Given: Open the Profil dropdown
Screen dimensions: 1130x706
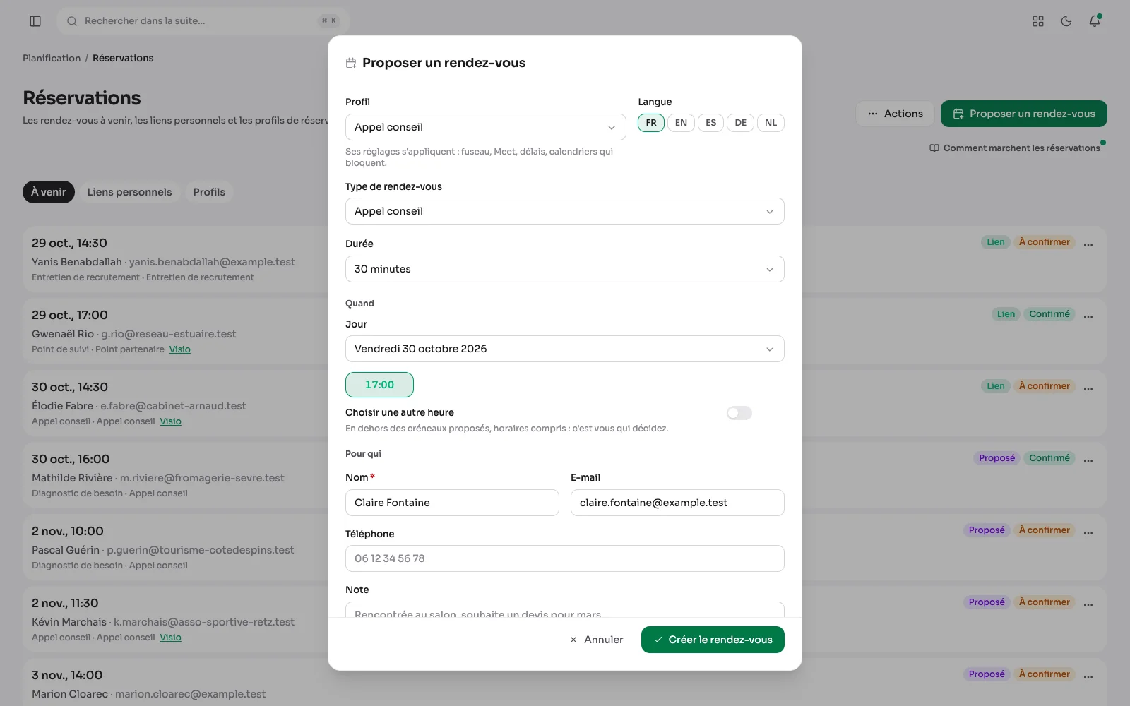Looking at the screenshot, I should pos(486,127).
